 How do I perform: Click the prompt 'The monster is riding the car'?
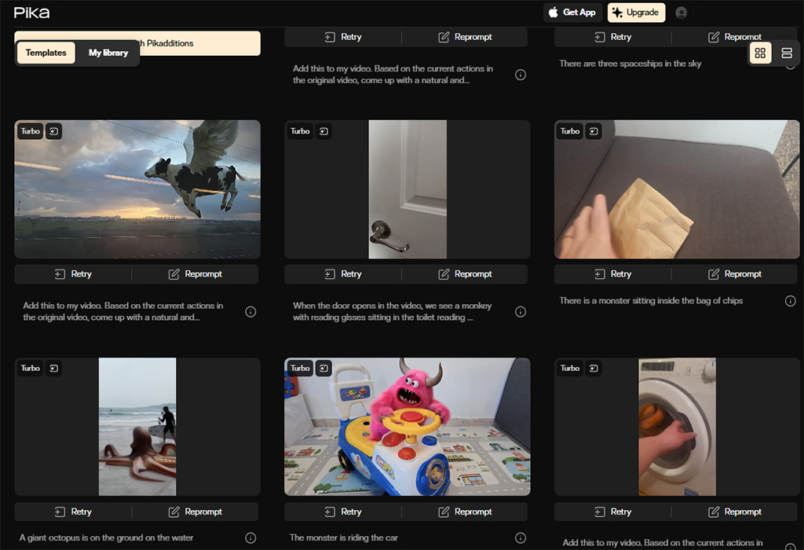pyautogui.click(x=344, y=537)
